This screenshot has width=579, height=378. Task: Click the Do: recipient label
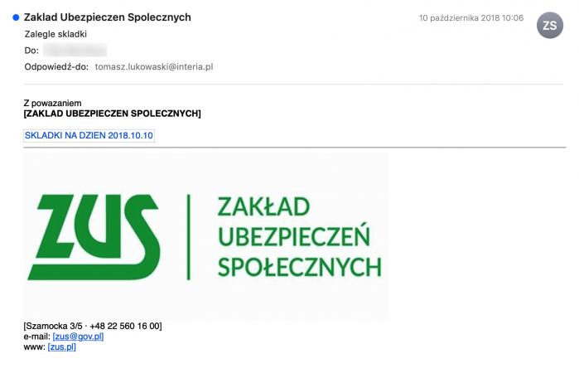(x=31, y=51)
